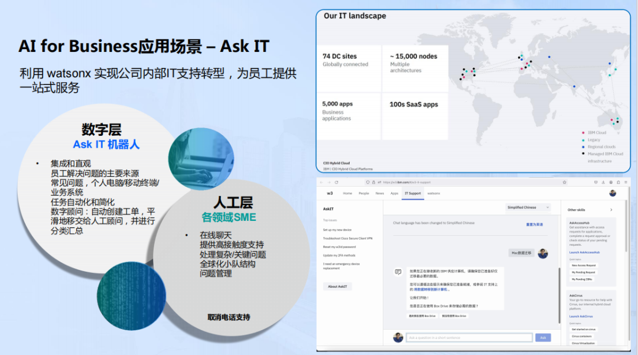Image resolution: width=638 pixels, height=355 pixels.
Task: Click the Other skills panel scrollbar
Action: click(x=627, y=226)
